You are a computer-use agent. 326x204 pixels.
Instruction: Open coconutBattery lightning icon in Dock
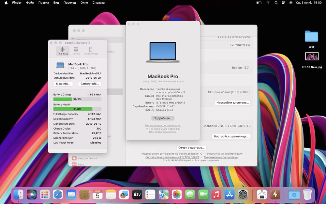(x=275, y=195)
